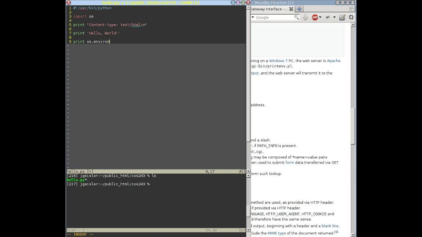The width and height of the screenshot is (422, 237).
Task: Open the search engine dropdown before Google
Action: point(253,17)
